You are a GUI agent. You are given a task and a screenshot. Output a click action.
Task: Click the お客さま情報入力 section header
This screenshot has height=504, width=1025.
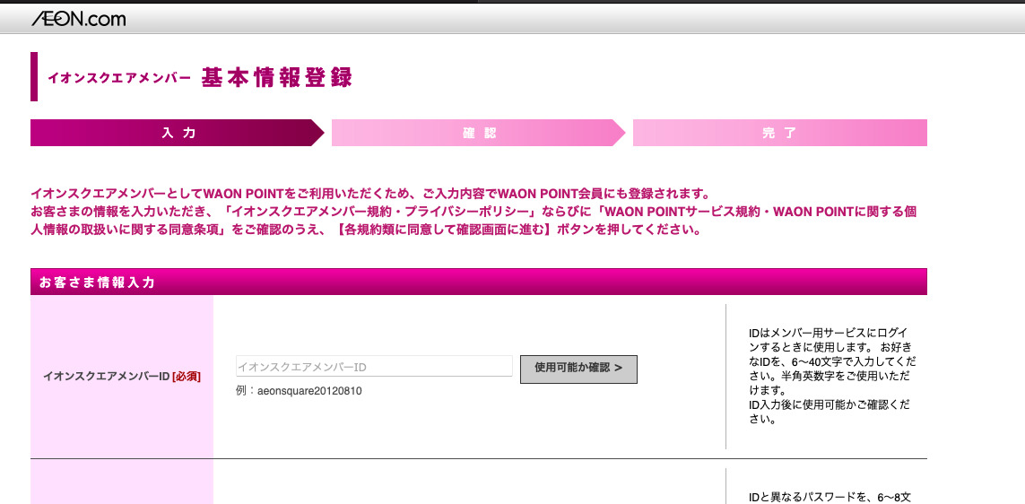[97, 282]
